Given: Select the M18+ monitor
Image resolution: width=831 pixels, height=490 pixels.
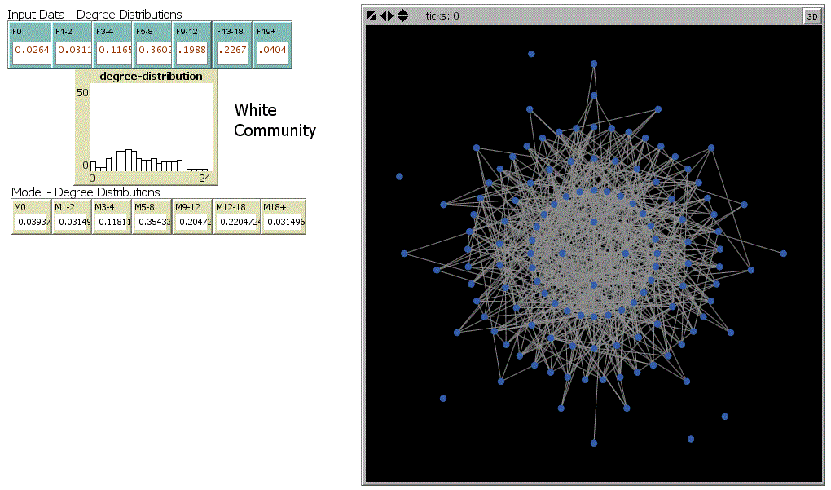Looking at the screenshot, I should 283,222.
